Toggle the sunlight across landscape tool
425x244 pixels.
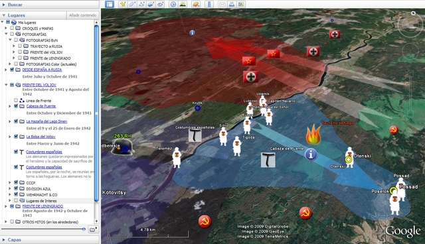coord(183,4)
